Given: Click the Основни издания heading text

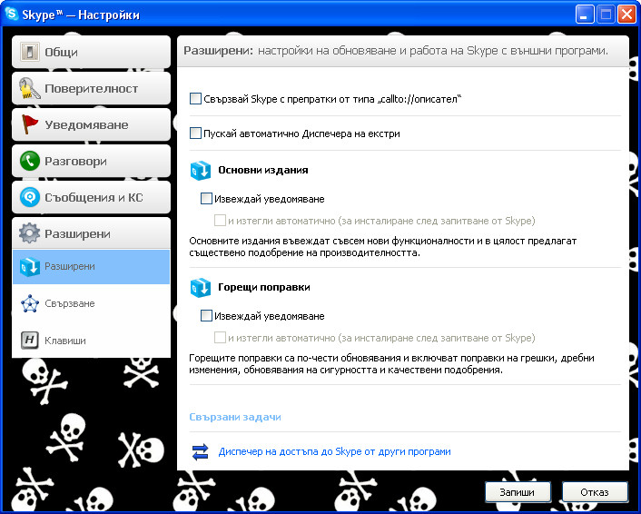Looking at the screenshot, I should tap(263, 170).
